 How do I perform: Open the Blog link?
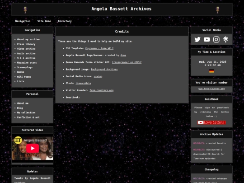20,108
